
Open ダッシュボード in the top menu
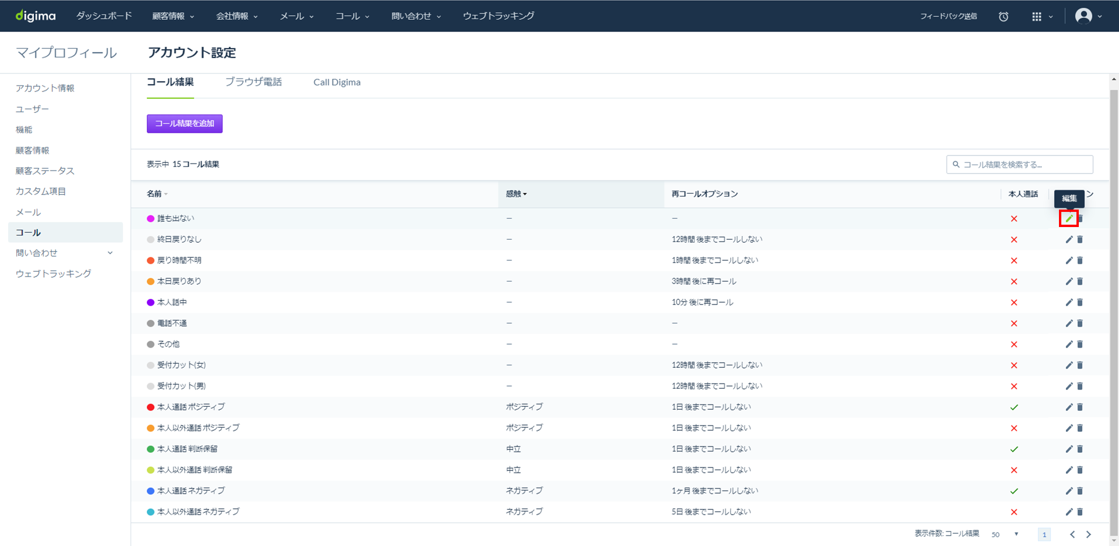[x=104, y=16]
